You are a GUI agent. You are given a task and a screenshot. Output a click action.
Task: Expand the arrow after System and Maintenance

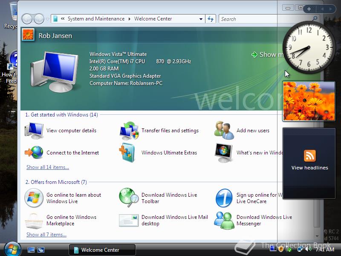click(130, 19)
